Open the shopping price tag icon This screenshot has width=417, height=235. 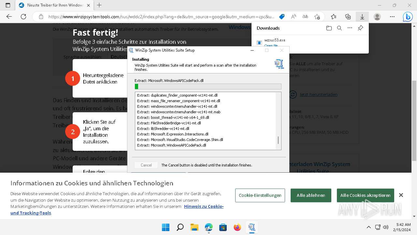click(x=282, y=17)
